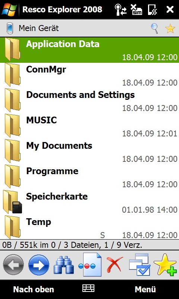Click the missing SIM status icon
The height and width of the screenshot is (299, 179).
click(136, 10)
